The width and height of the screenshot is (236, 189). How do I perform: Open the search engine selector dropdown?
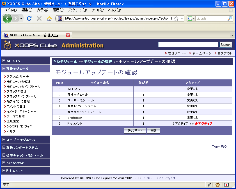click(x=191, y=18)
